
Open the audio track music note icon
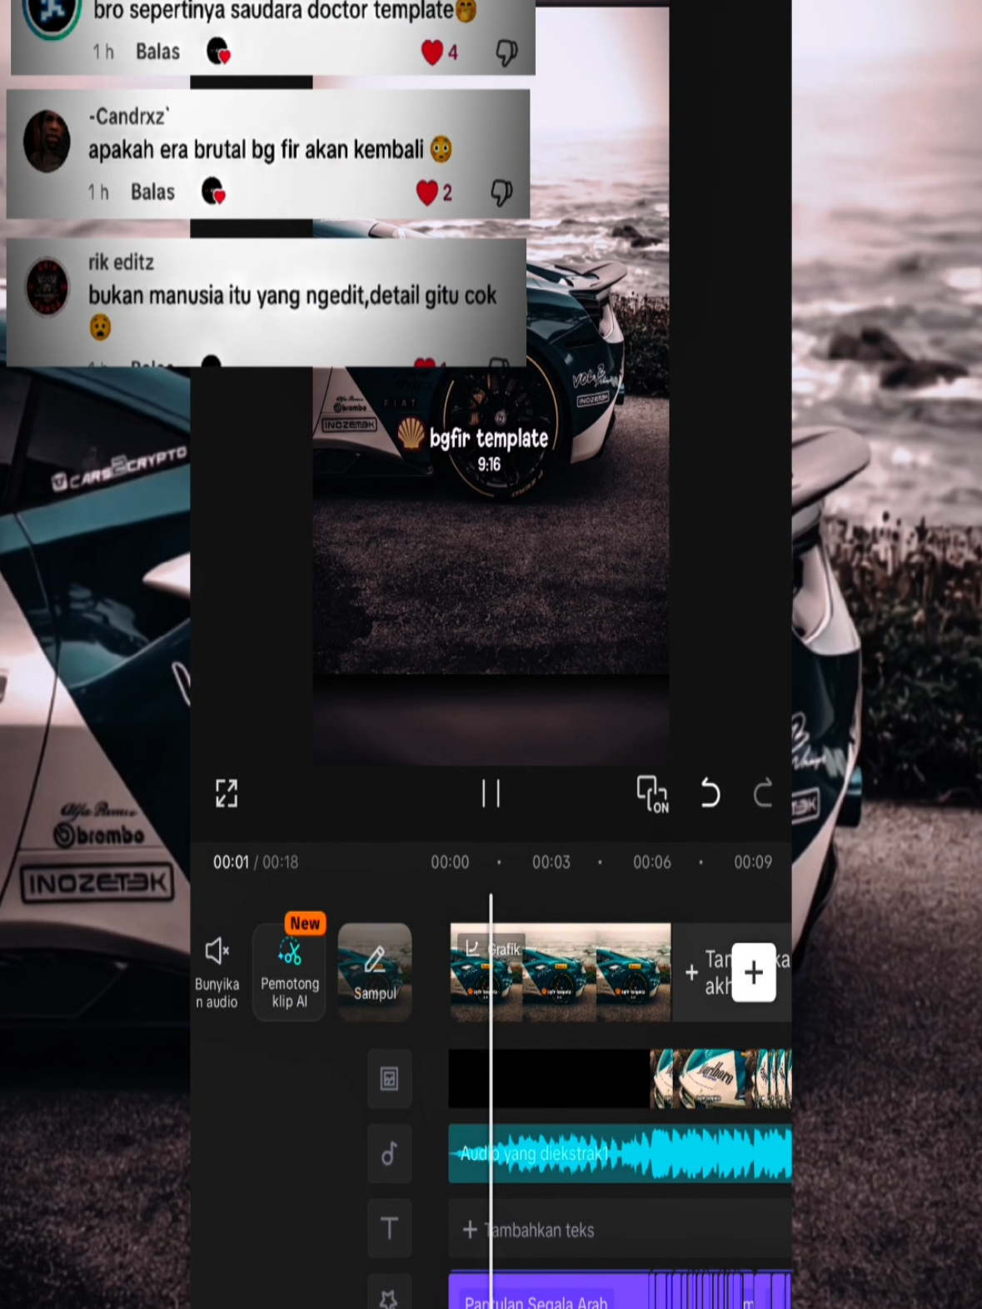pos(389,1154)
